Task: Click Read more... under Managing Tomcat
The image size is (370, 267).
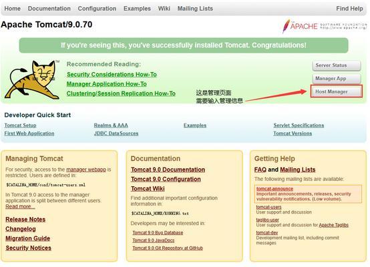Action: [20, 206]
